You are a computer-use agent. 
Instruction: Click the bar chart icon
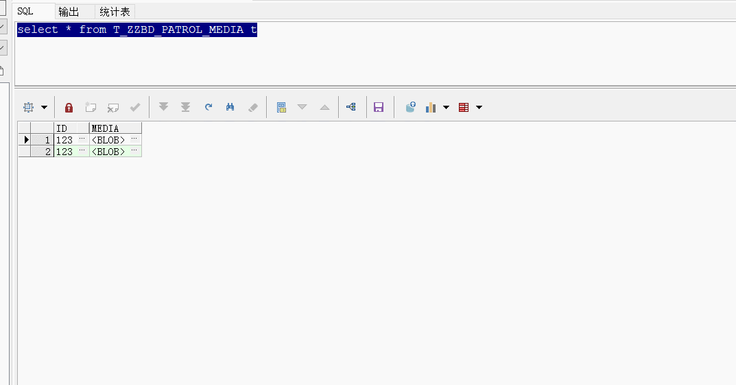pyautogui.click(x=431, y=108)
